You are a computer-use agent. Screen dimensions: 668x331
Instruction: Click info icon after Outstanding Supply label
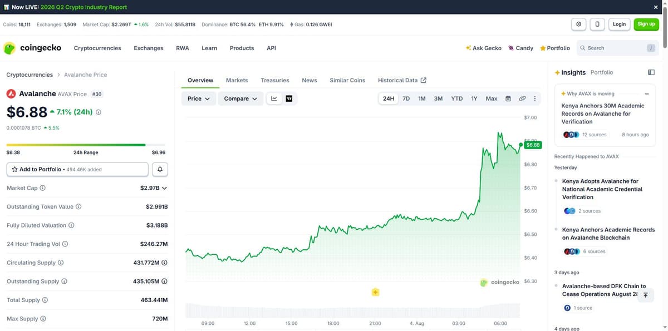(64, 281)
